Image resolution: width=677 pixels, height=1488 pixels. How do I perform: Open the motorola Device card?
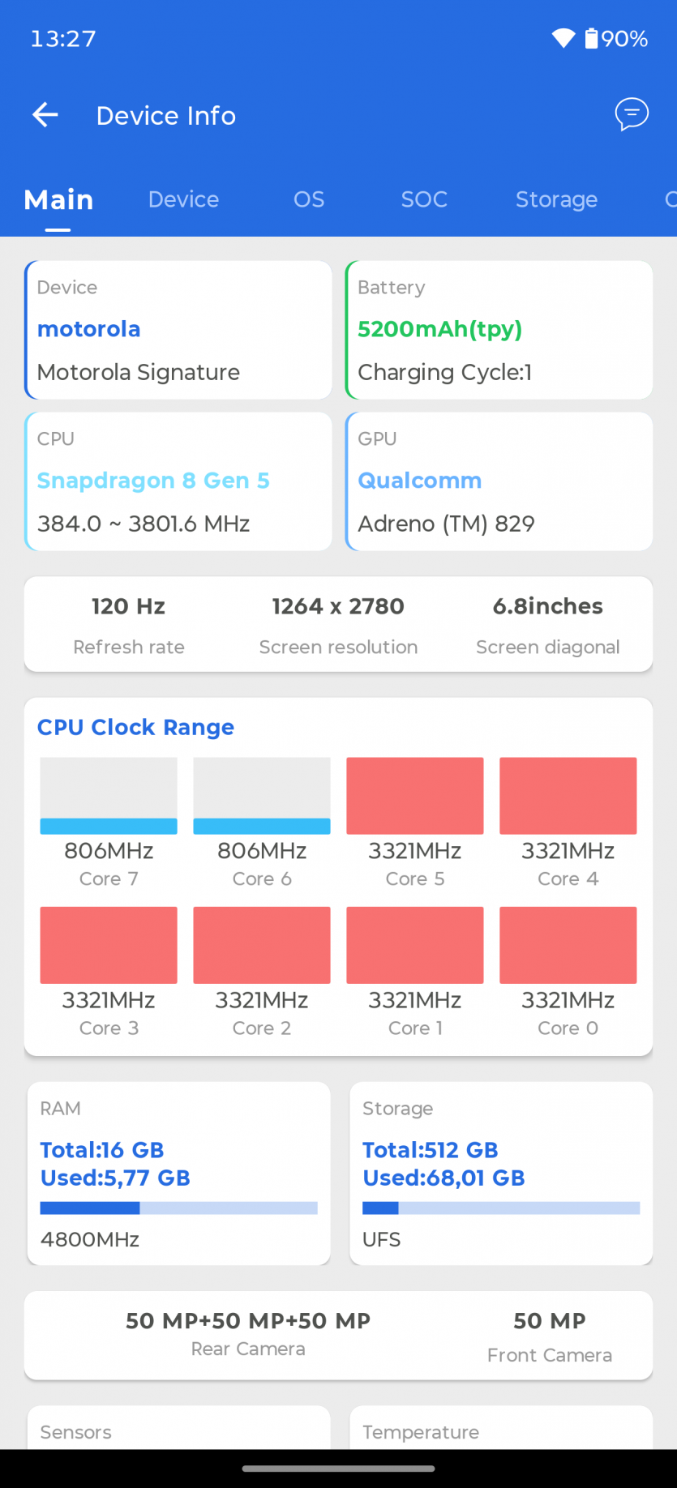pyautogui.click(x=178, y=330)
